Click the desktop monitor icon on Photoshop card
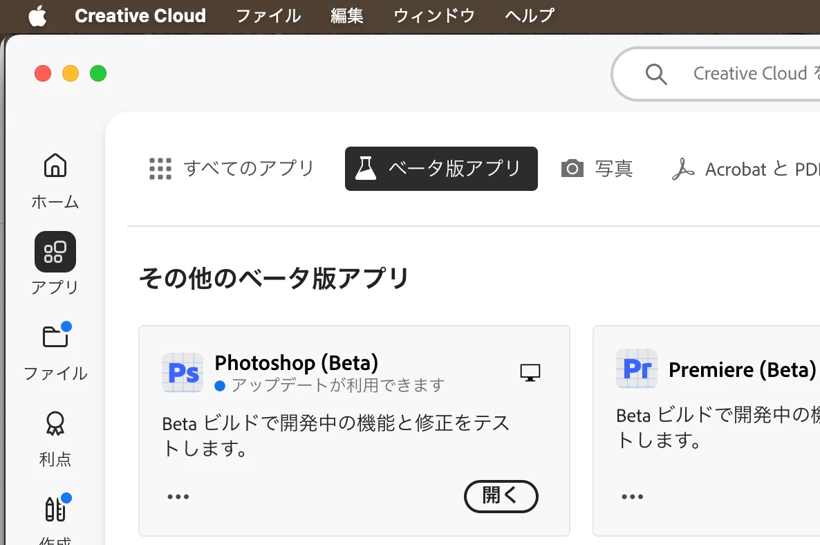 (530, 372)
